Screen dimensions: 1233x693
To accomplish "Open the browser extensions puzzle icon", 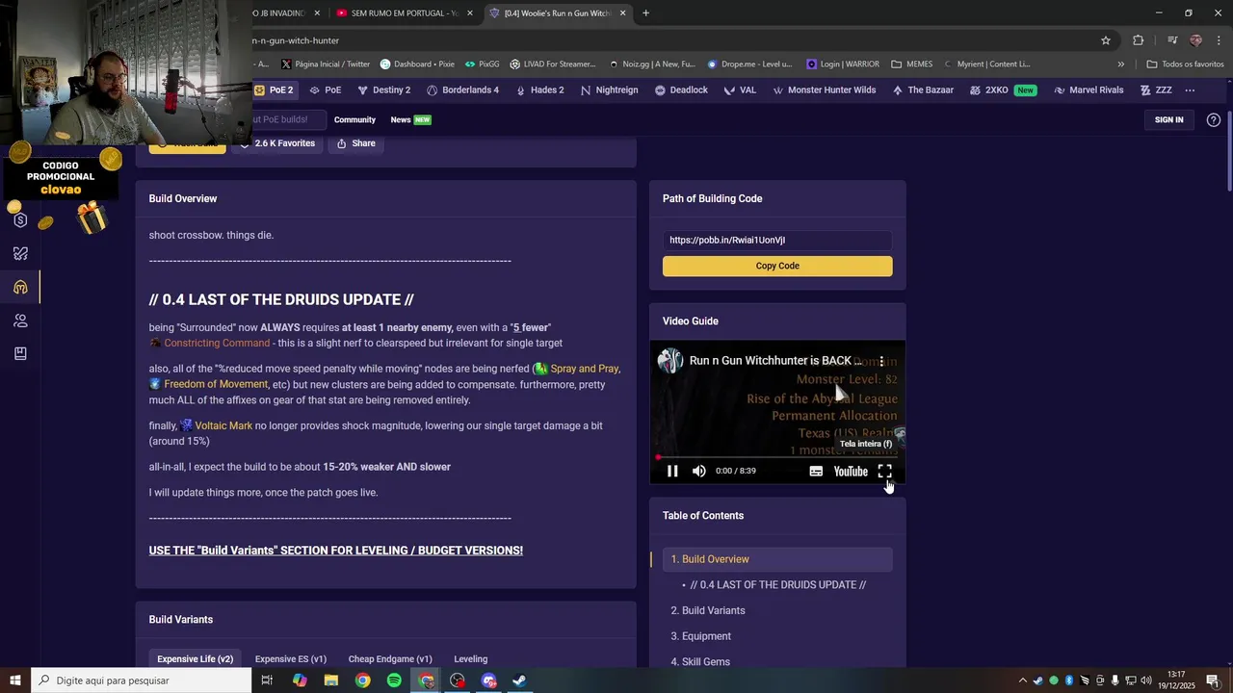I will point(1139,40).
